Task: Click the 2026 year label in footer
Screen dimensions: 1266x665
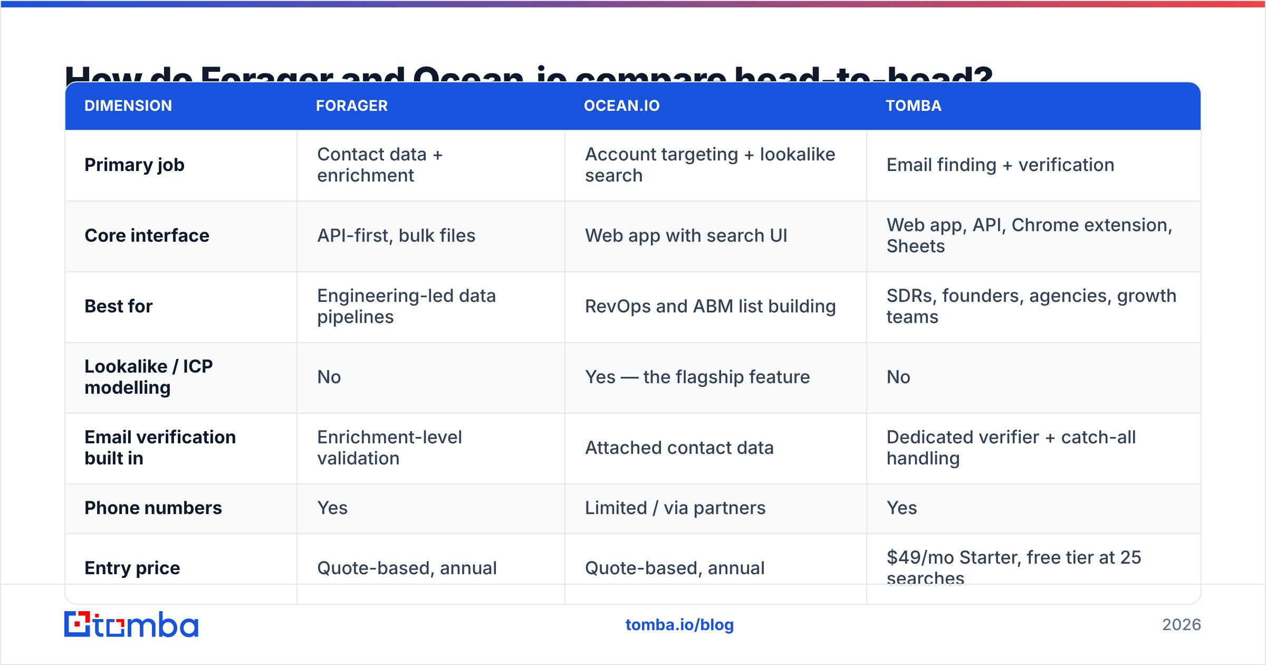Action: [x=1182, y=625]
